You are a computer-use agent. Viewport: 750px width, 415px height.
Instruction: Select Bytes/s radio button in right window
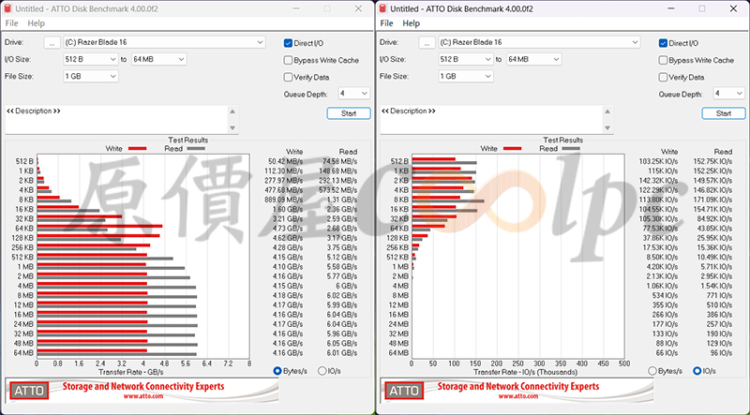click(x=652, y=371)
